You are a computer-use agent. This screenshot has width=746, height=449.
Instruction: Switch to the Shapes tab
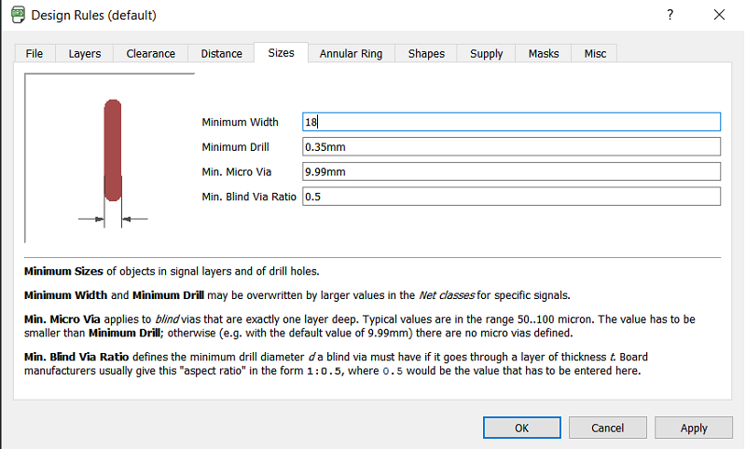426,54
